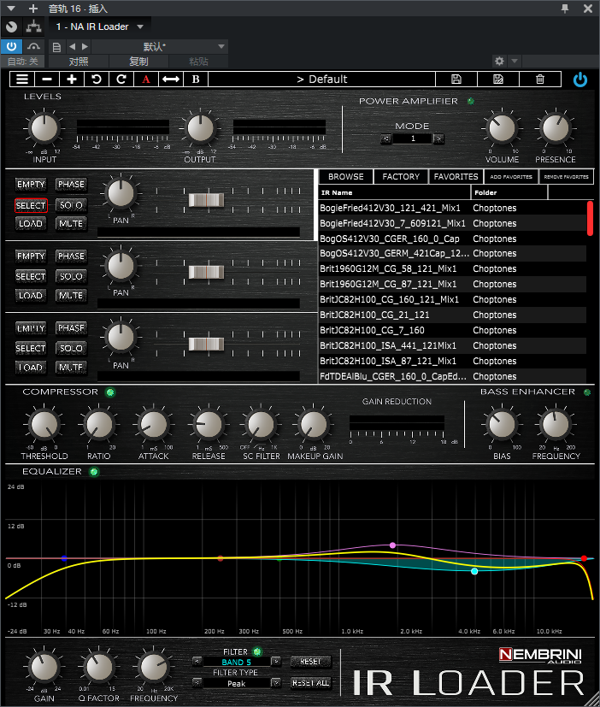Click the EQ RESET button
Image resolution: width=600 pixels, height=707 pixels.
pos(310,662)
